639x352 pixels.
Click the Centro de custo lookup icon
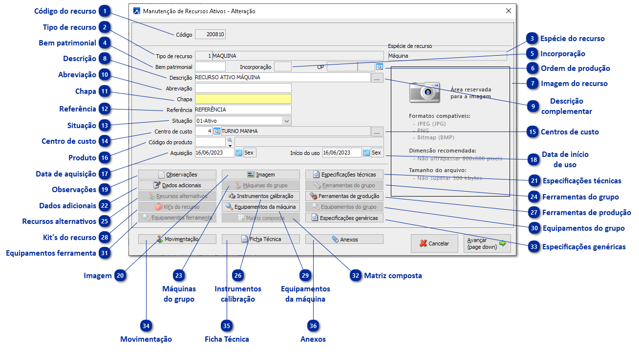tap(217, 131)
